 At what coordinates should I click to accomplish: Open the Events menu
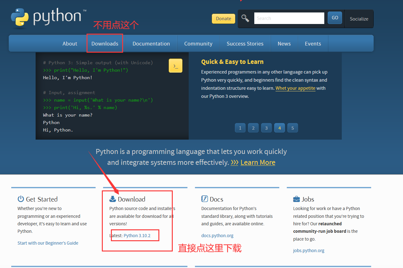click(313, 44)
